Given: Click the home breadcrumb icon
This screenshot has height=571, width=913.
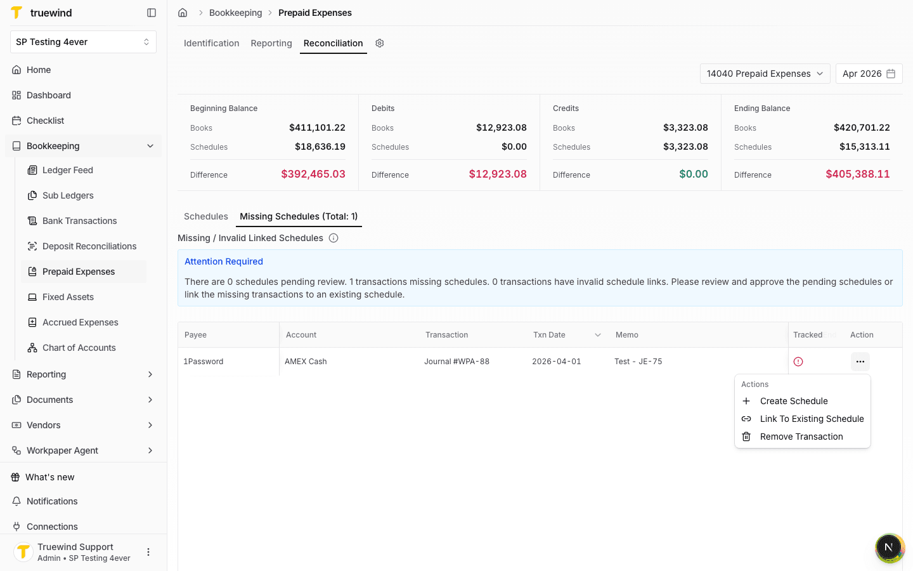Looking at the screenshot, I should pyautogui.click(x=183, y=13).
